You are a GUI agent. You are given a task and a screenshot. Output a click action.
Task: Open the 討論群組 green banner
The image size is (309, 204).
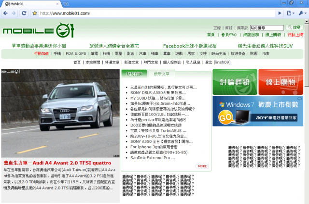[235, 82]
